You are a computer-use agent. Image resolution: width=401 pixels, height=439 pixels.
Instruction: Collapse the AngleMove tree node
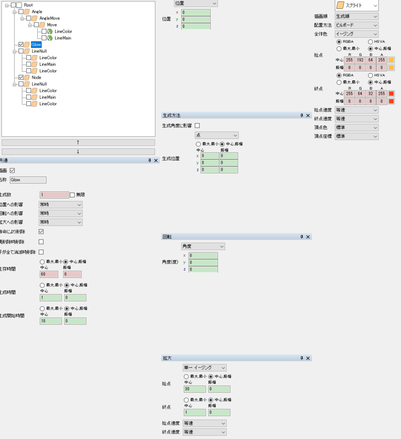click(22, 18)
